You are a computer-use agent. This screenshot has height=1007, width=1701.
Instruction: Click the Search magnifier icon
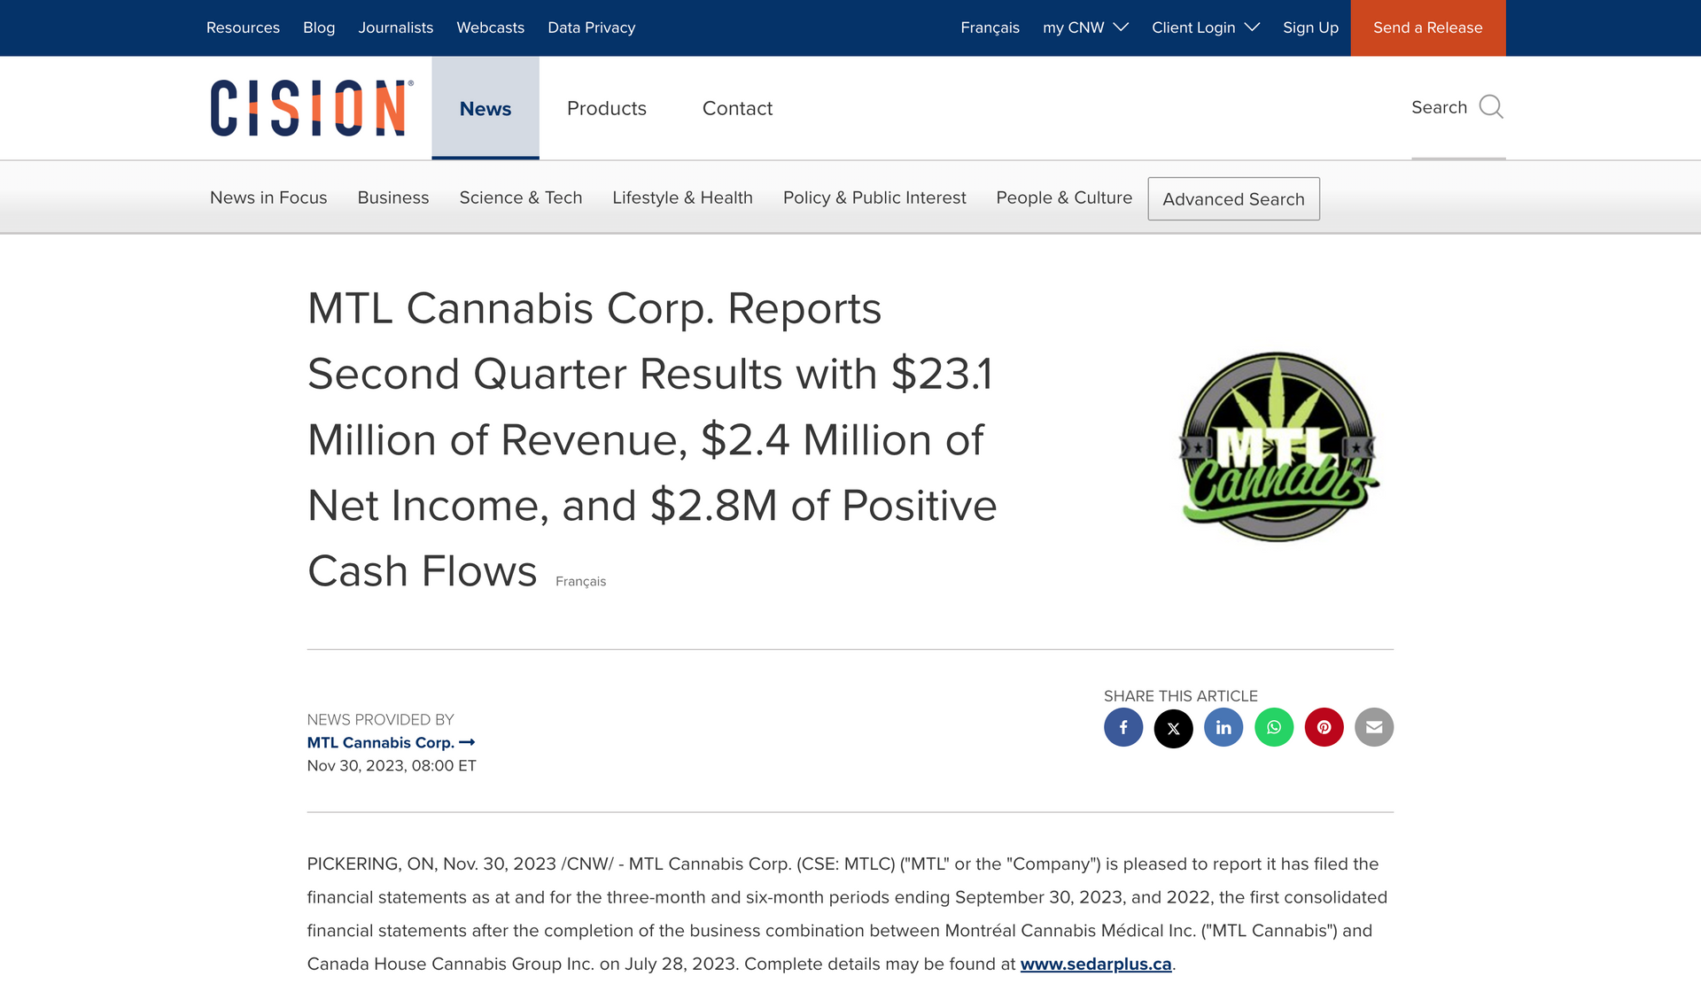point(1491,107)
